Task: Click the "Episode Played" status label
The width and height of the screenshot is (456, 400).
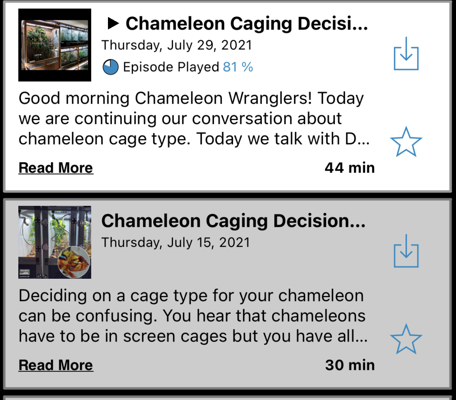Action: coord(171,67)
